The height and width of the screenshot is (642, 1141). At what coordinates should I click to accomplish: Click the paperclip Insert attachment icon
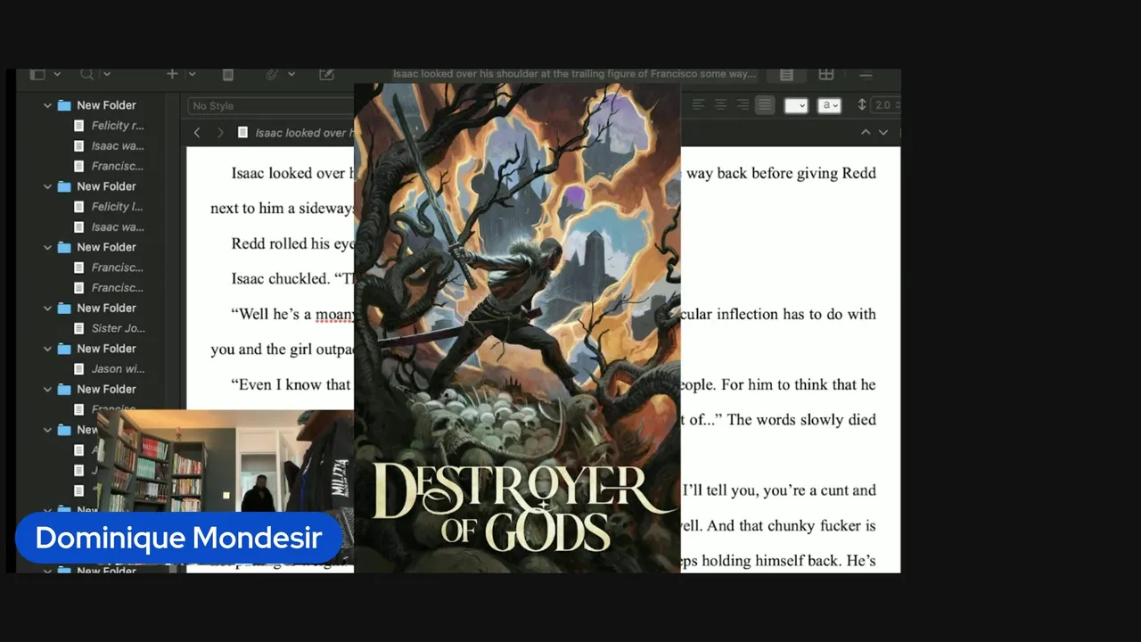(273, 74)
